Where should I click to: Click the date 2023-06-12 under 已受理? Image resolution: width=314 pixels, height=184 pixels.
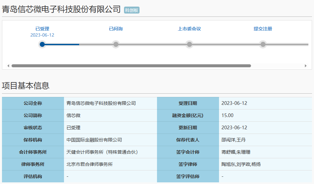pyautogui.click(x=42, y=35)
